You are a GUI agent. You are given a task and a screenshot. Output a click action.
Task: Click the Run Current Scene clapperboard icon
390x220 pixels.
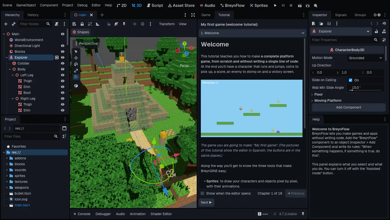click(x=299, y=5)
